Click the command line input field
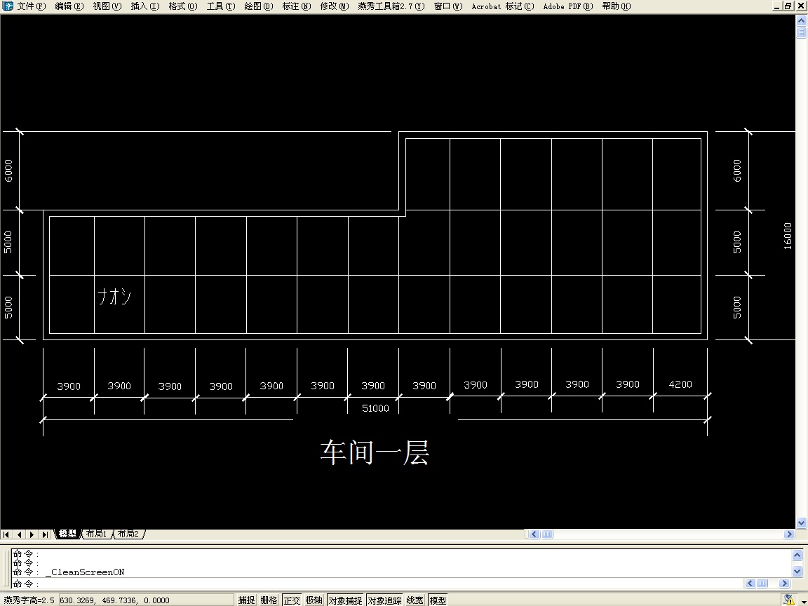The width and height of the screenshot is (808, 606). pyautogui.click(x=376, y=584)
